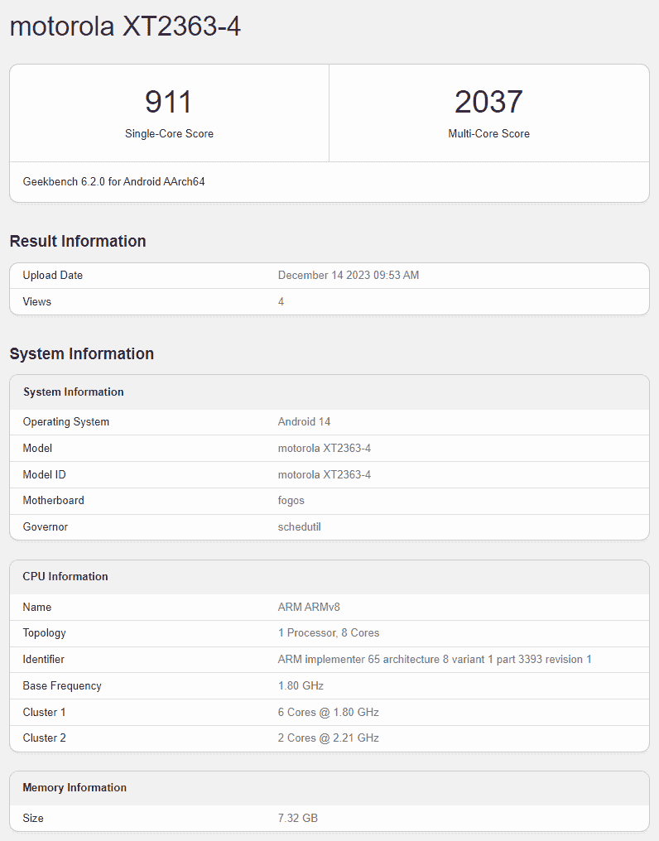Click Cluster 2 value 2 Cores @ 2.21 GHz
The height and width of the screenshot is (841, 659).
329,738
